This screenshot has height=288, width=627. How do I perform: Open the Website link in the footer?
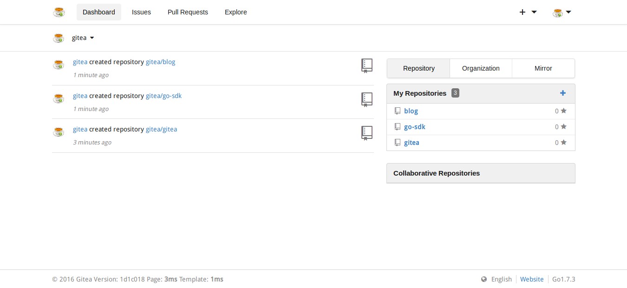tap(532, 279)
